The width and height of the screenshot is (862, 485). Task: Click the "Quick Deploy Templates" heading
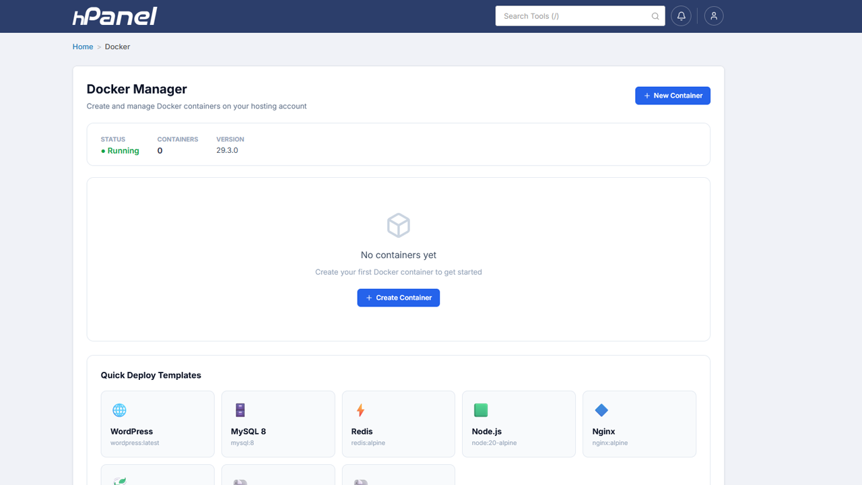[x=151, y=375]
